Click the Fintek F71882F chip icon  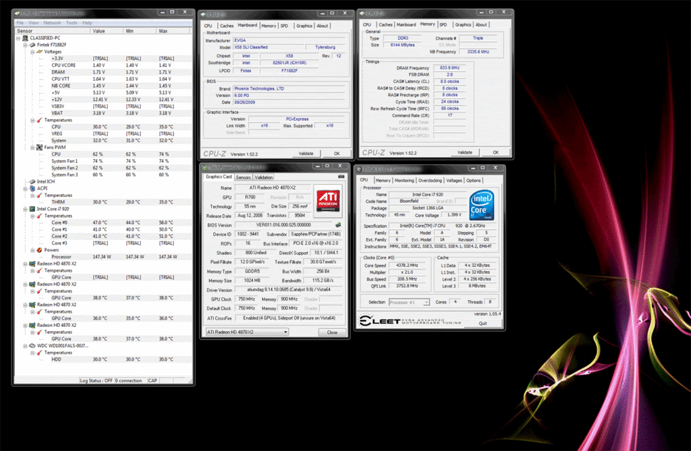(x=32, y=45)
